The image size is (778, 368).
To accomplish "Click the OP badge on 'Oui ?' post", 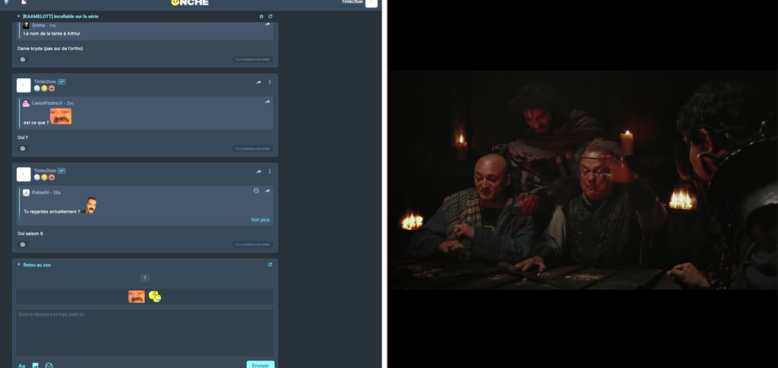I will (62, 82).
